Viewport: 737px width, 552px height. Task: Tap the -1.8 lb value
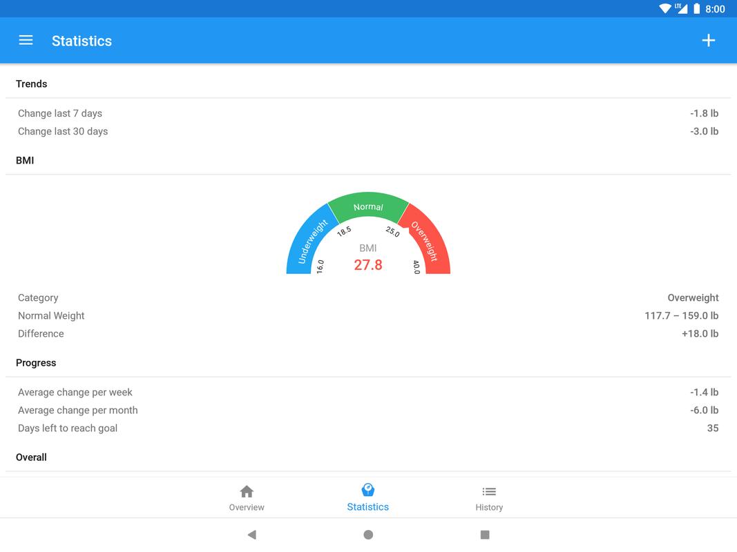point(704,113)
